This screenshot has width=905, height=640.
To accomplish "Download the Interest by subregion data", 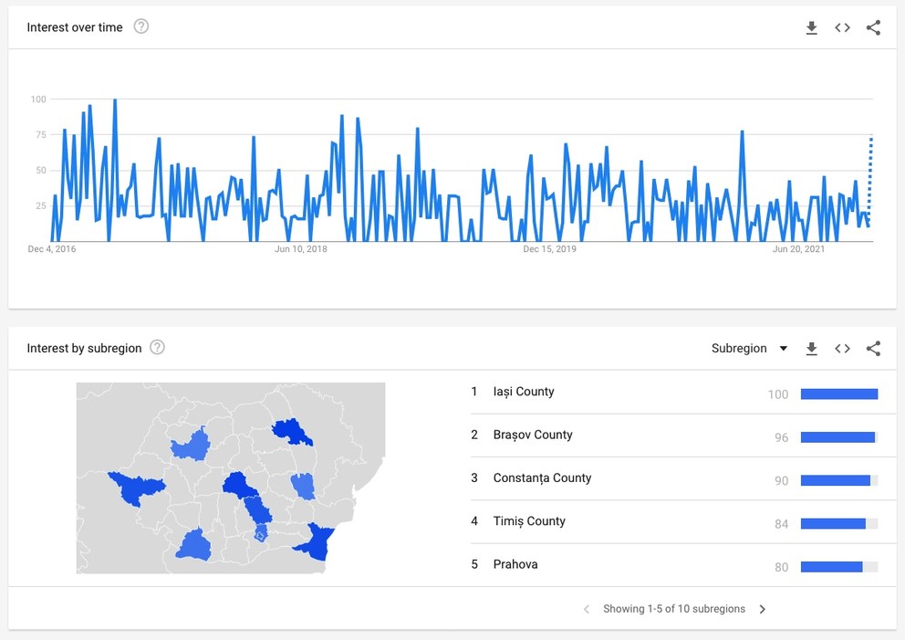I will tap(811, 348).
